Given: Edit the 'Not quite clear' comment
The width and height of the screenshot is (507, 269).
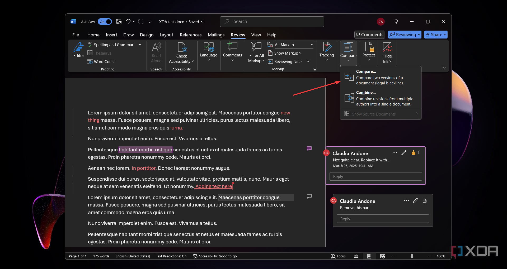Looking at the screenshot, I should tap(404, 153).
